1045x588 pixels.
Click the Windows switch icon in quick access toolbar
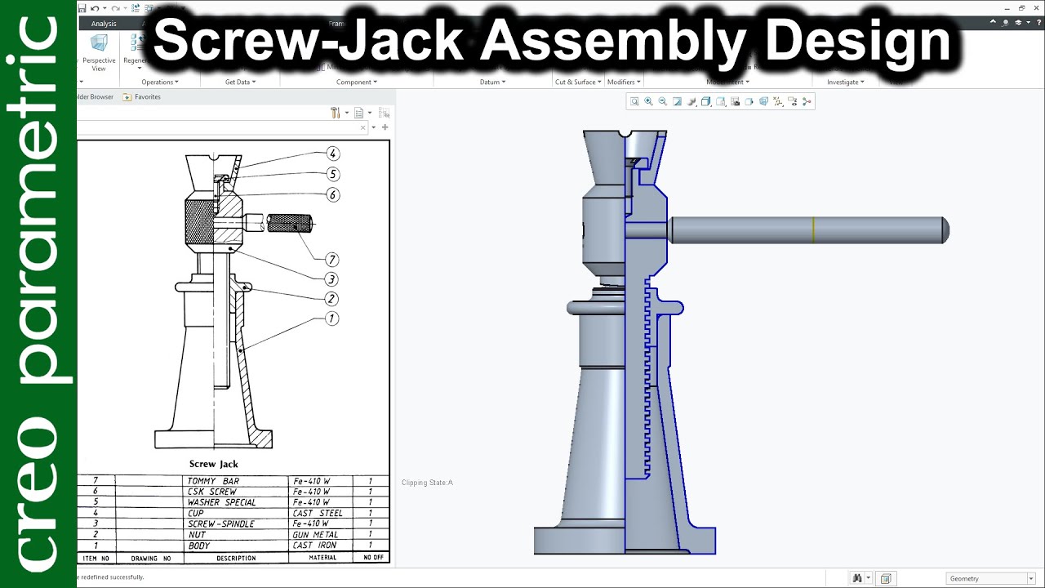pyautogui.click(x=149, y=8)
